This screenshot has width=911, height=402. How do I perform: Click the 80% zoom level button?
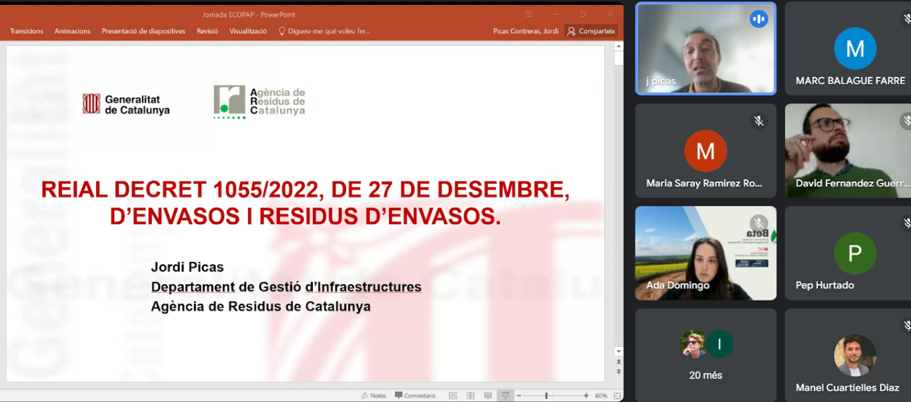click(x=601, y=396)
